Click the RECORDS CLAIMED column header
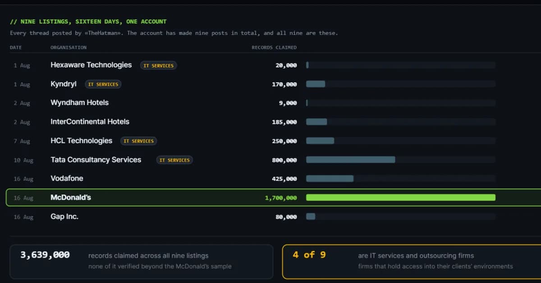541x283 pixels. point(274,47)
